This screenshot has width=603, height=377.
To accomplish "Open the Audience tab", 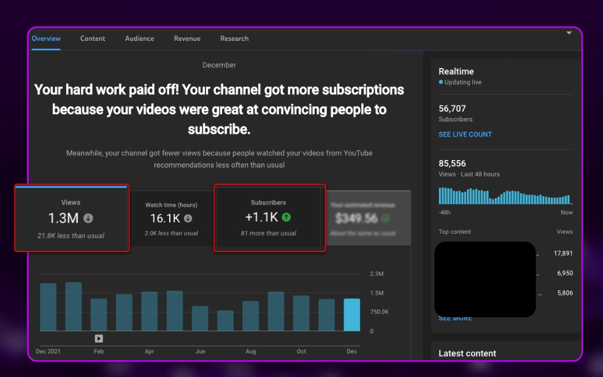I will click(139, 39).
